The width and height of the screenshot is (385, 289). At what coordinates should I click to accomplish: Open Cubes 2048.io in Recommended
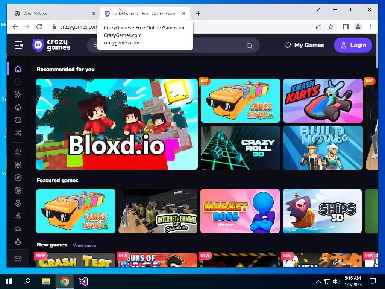point(240,100)
